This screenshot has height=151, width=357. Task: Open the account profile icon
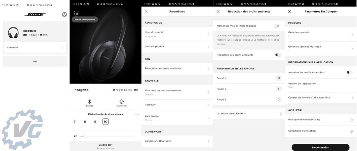point(64,14)
